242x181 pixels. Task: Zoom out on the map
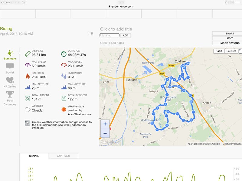pos(105,133)
